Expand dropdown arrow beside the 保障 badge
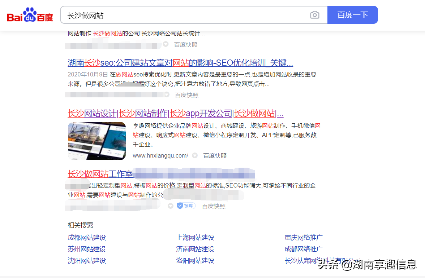The height and width of the screenshot is (278, 425). (x=171, y=206)
